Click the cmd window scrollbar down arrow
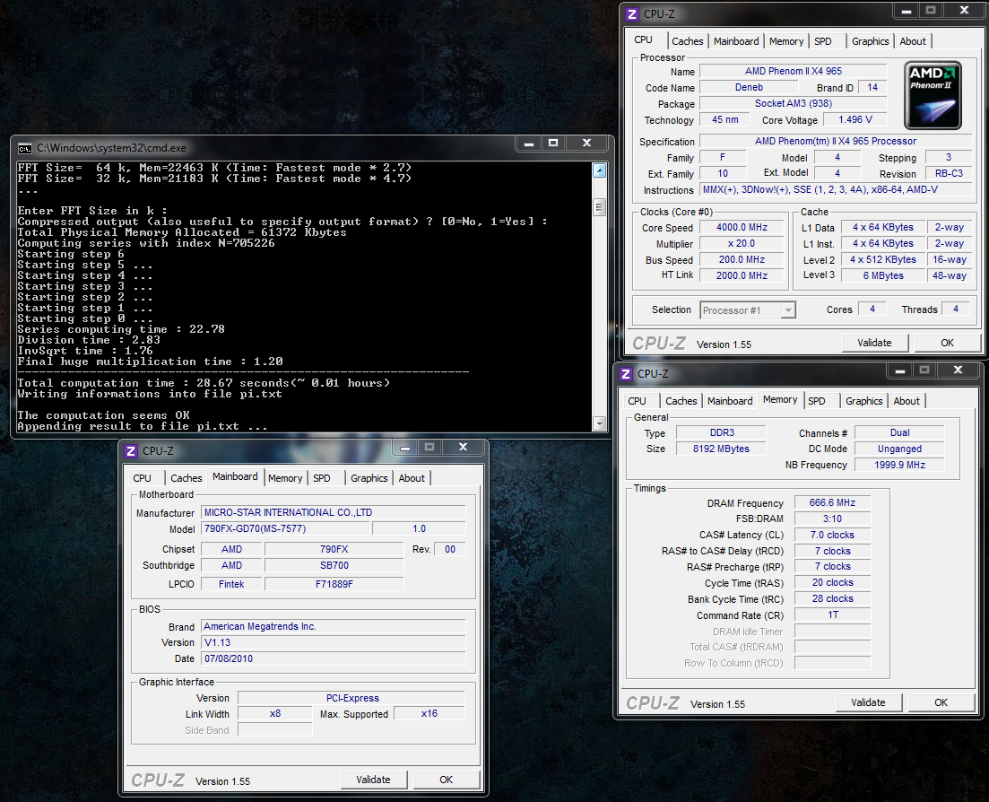This screenshot has height=802, width=989. point(599,423)
